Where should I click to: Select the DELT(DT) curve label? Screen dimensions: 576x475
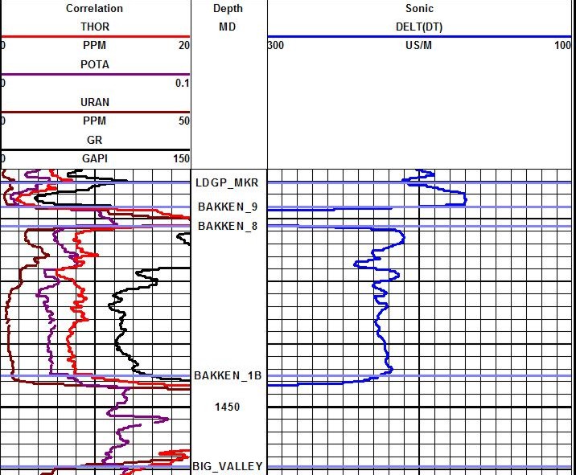pos(419,27)
